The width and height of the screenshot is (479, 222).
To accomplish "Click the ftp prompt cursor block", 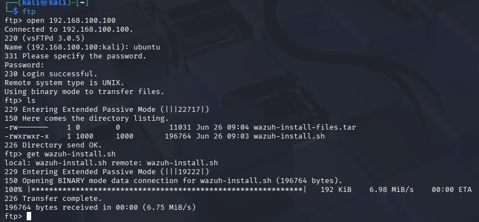I will click(29, 216).
